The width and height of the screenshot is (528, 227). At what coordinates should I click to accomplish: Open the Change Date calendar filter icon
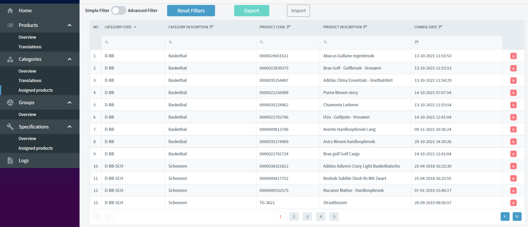[x=416, y=42]
